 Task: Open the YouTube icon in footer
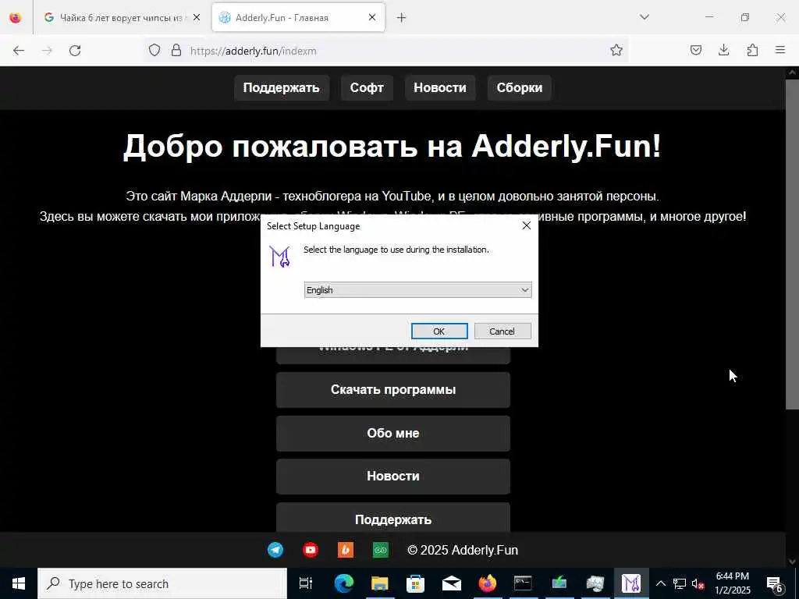[311, 550]
